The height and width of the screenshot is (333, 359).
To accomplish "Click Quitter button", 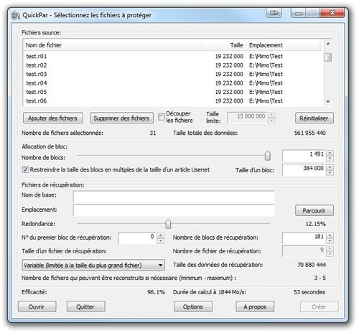I will (x=85, y=306).
